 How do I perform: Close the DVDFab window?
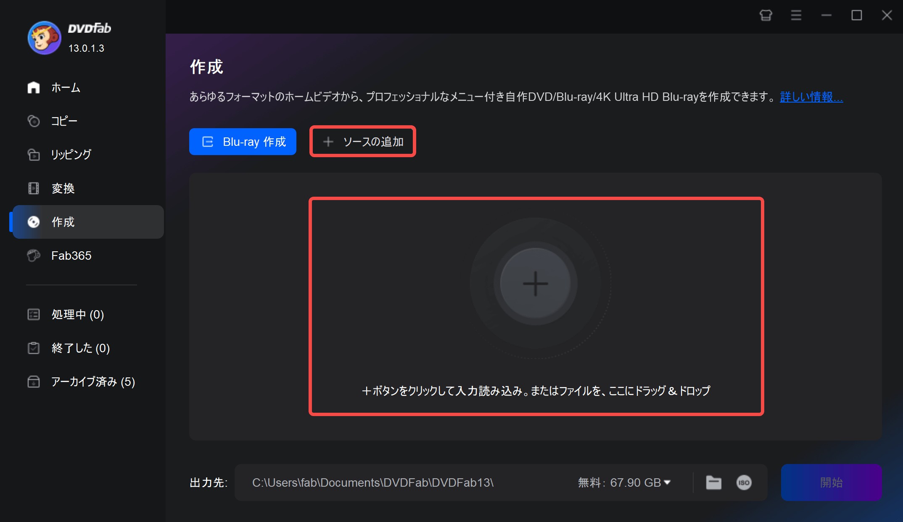(887, 16)
